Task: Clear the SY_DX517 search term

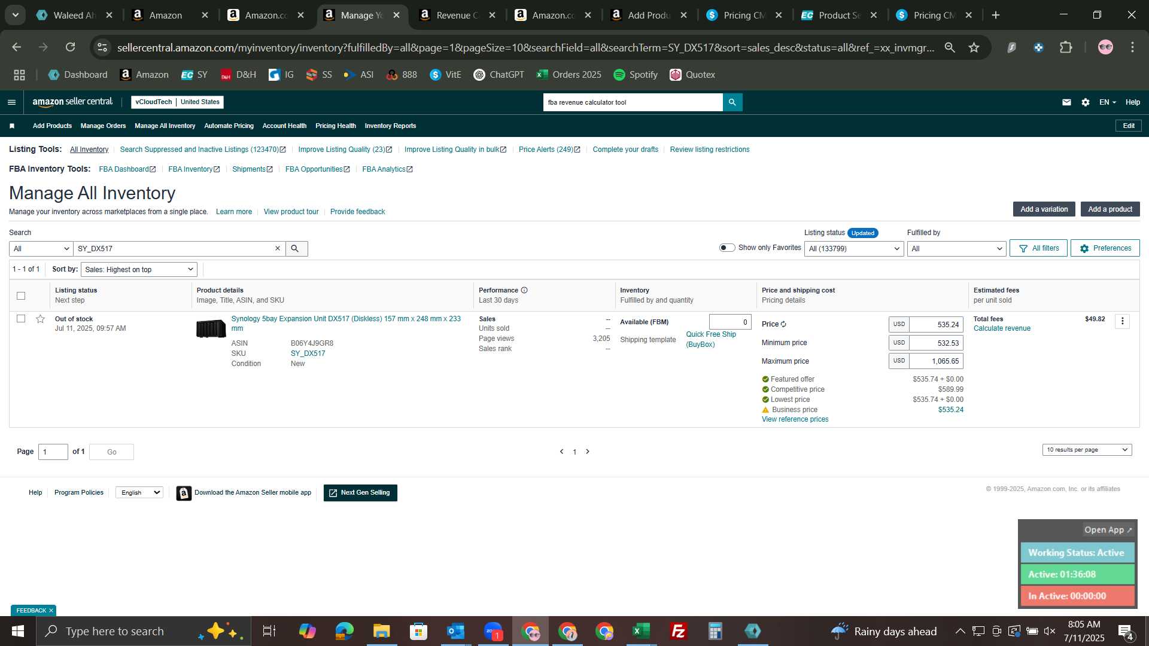Action: tap(278, 248)
